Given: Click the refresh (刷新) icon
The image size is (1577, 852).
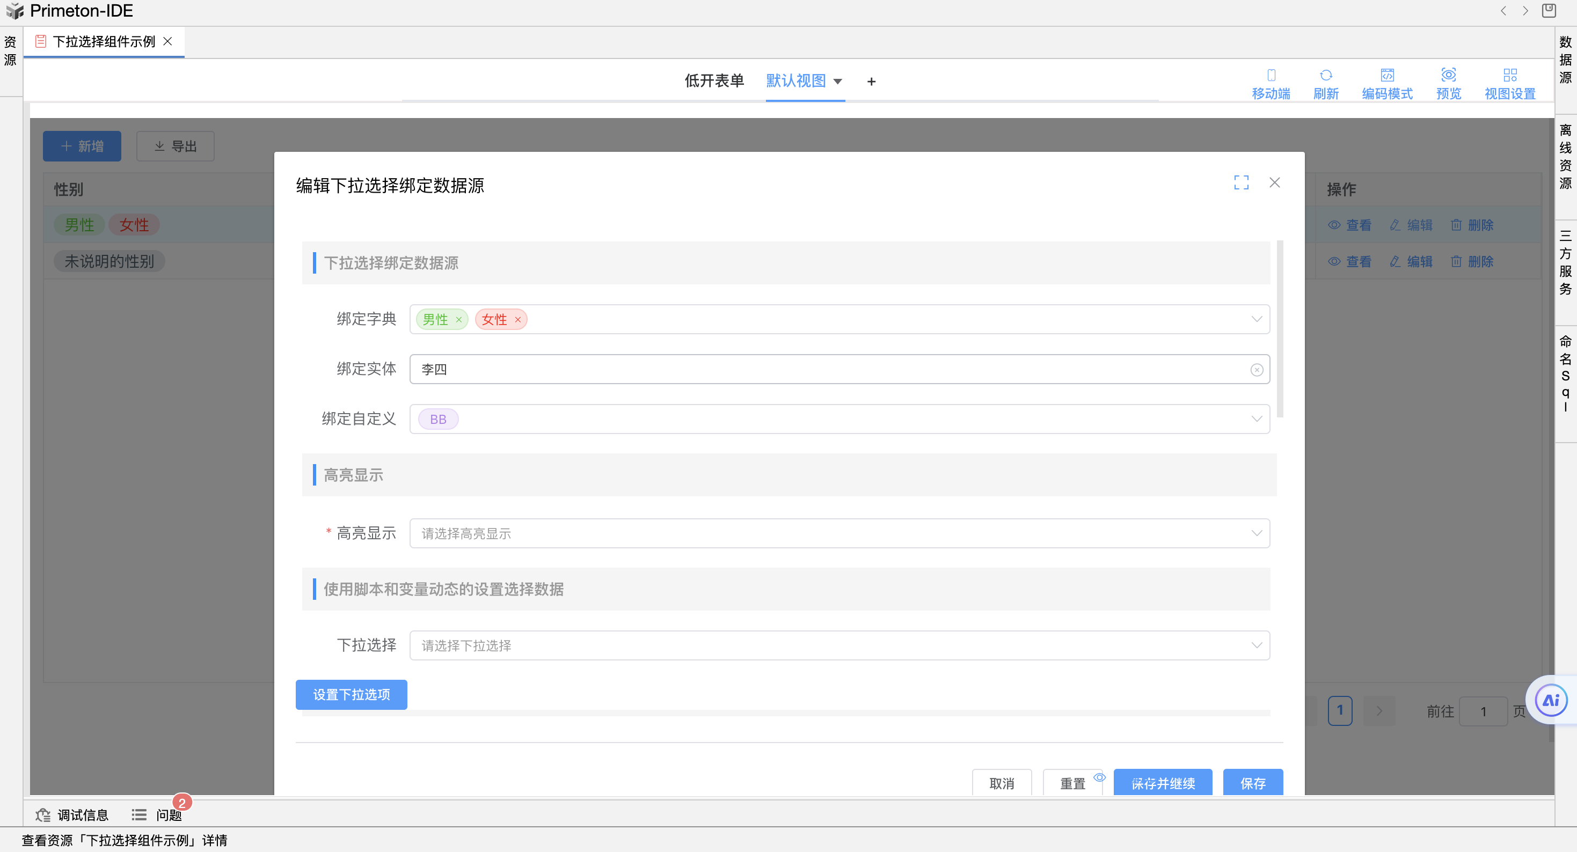Looking at the screenshot, I should point(1325,75).
